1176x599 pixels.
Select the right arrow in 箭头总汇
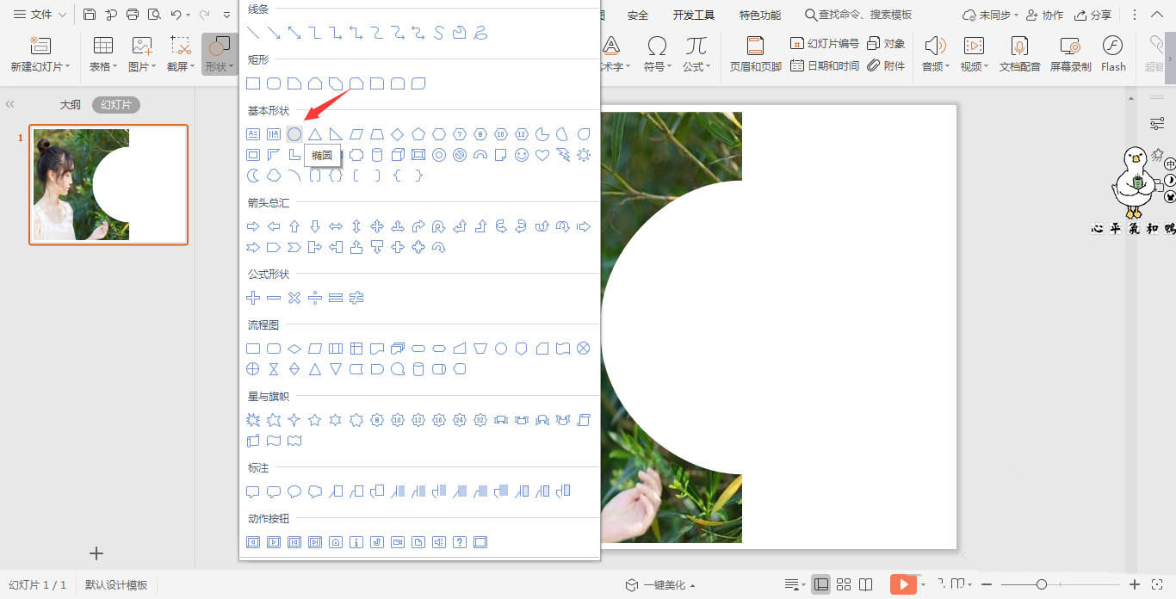(x=253, y=226)
